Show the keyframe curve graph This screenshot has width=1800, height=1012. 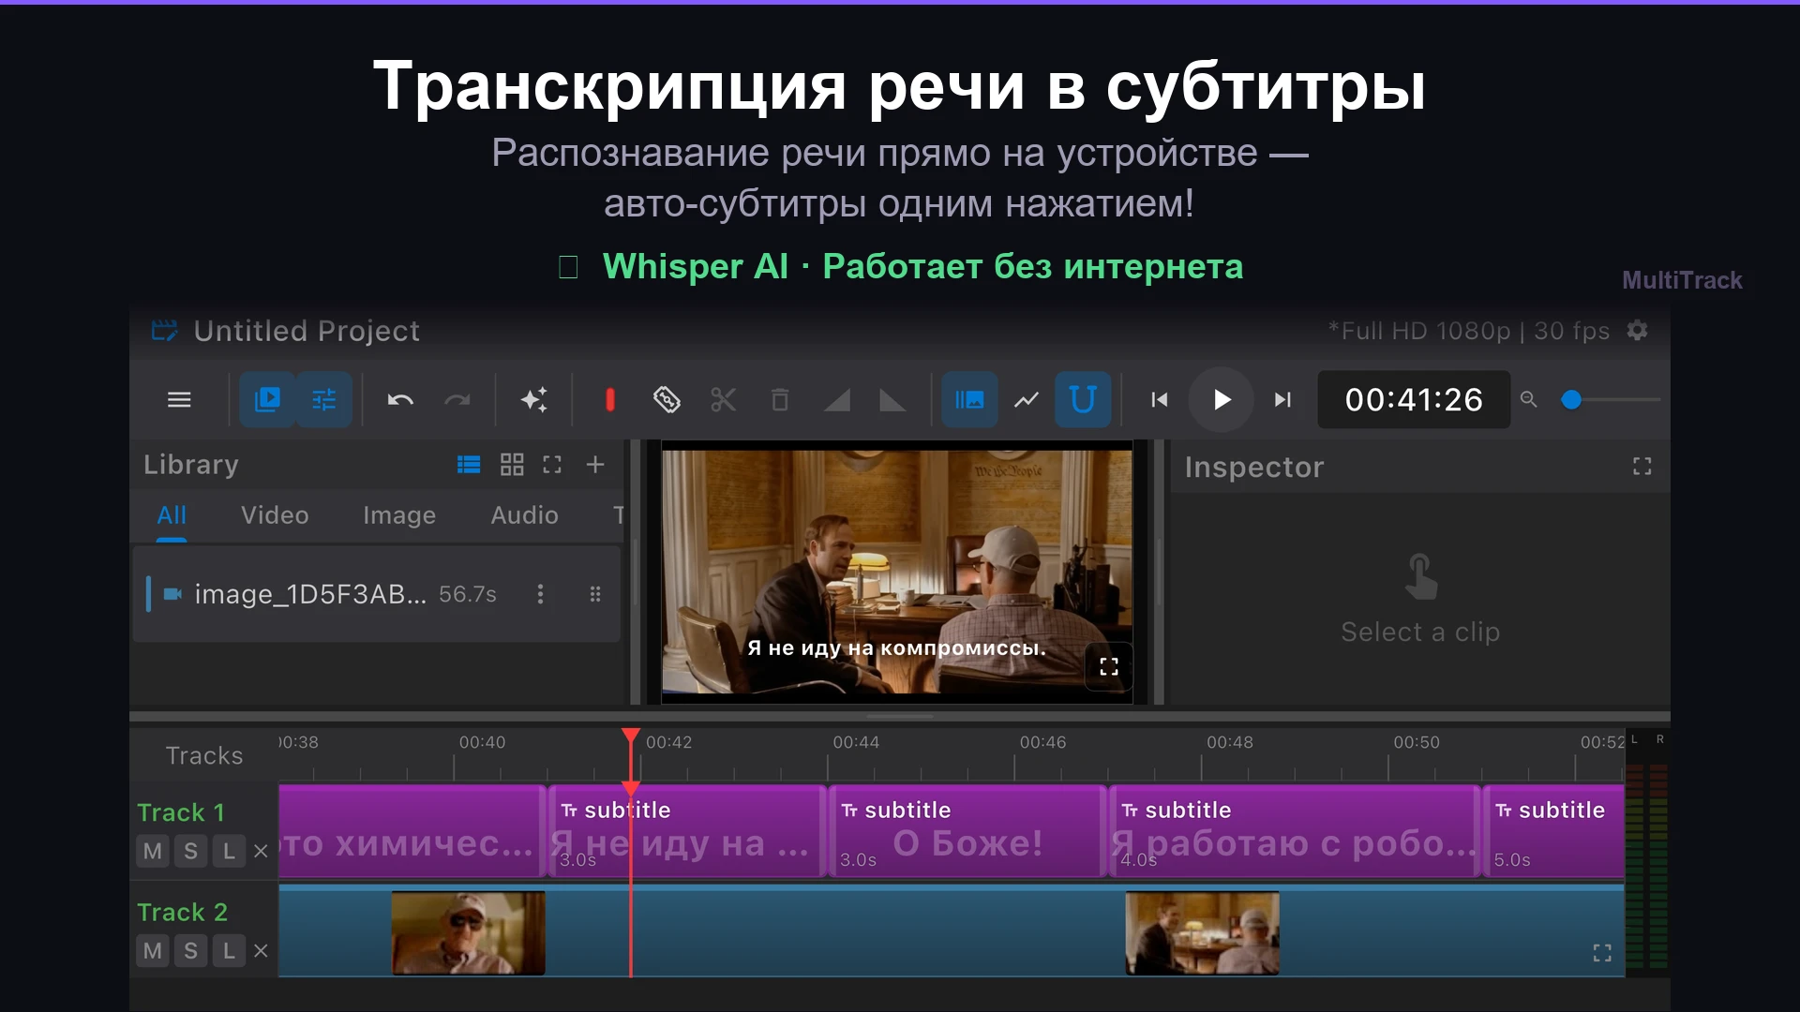tap(1027, 400)
